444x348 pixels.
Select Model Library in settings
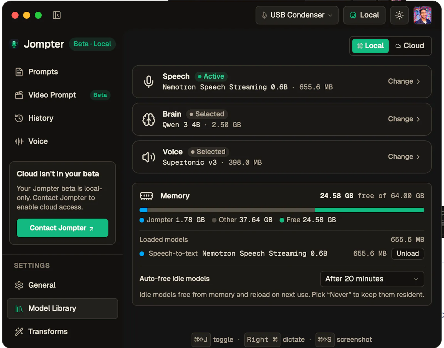62,309
